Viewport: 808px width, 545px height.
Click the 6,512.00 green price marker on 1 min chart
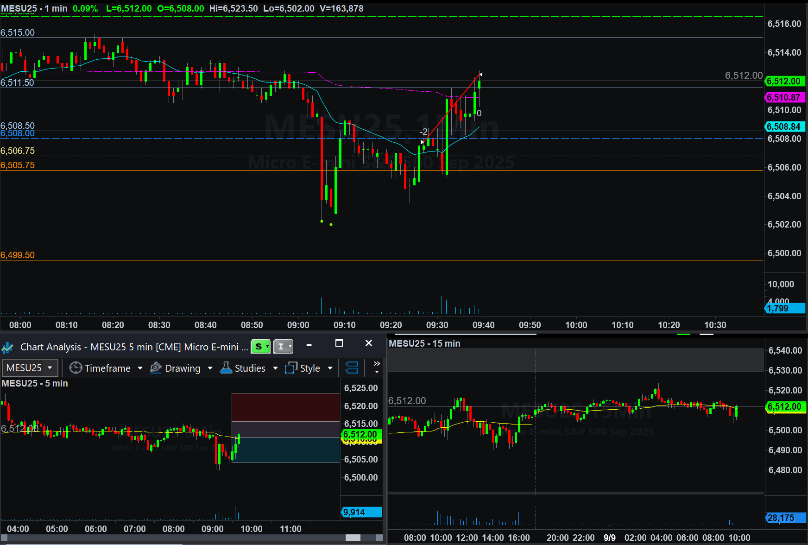(784, 81)
